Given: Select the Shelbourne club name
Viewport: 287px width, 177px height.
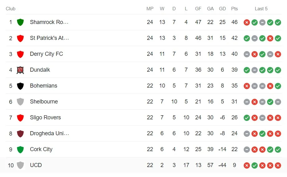Looking at the screenshot, I should click(44, 102).
